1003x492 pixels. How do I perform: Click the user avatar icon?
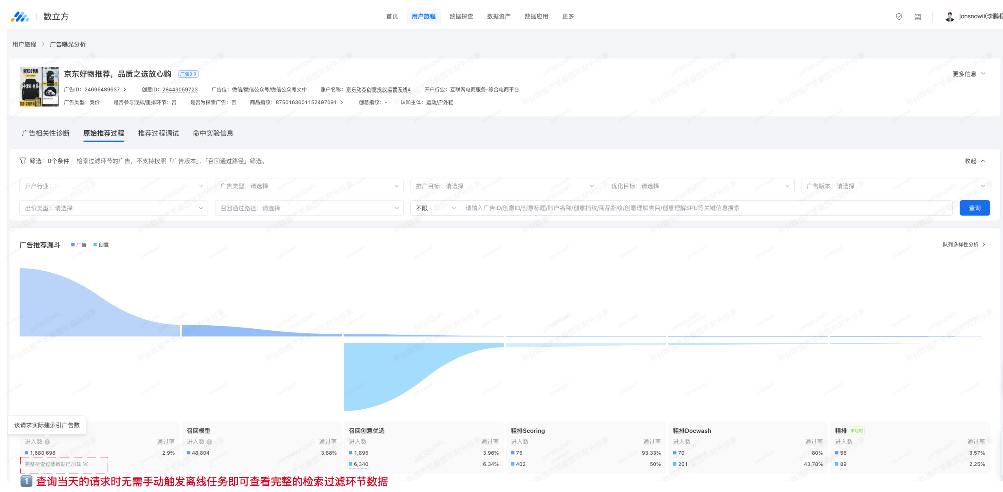[949, 16]
